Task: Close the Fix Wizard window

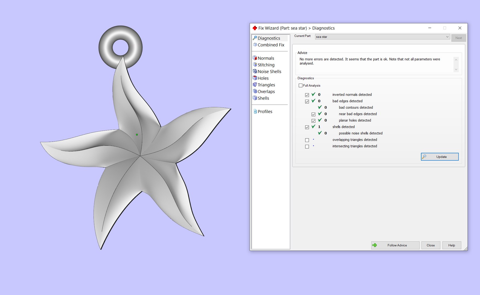Action: 460,28
